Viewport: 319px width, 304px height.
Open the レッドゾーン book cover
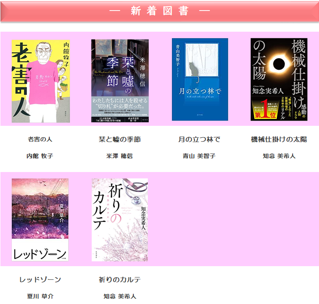[40, 220]
